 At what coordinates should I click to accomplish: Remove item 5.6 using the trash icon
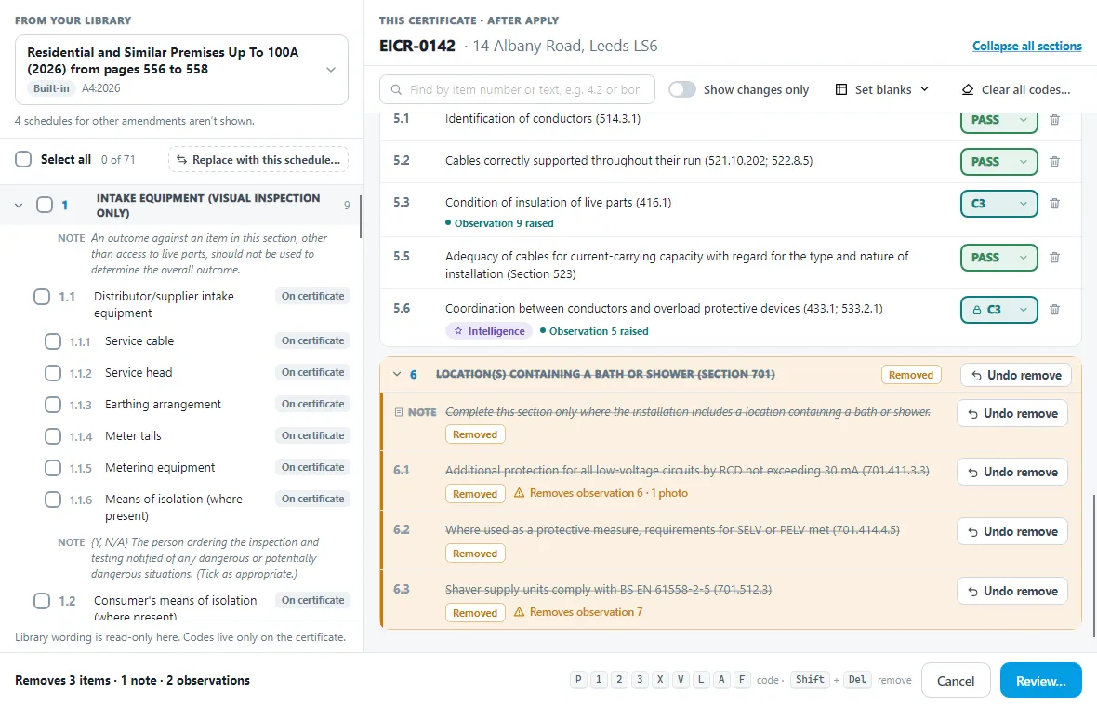click(1054, 310)
